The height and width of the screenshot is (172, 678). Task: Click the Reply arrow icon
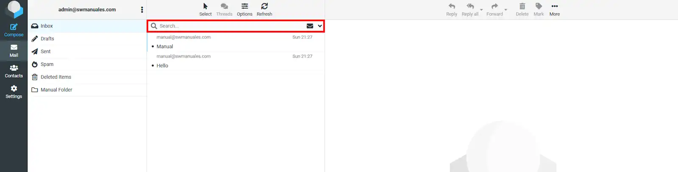pyautogui.click(x=452, y=6)
